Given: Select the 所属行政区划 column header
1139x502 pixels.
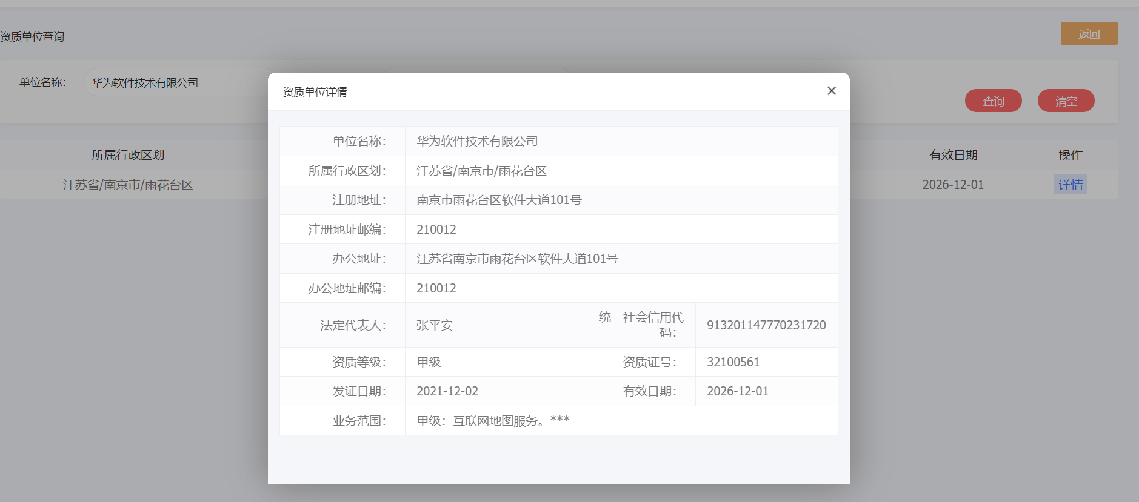Looking at the screenshot, I should pyautogui.click(x=128, y=155).
